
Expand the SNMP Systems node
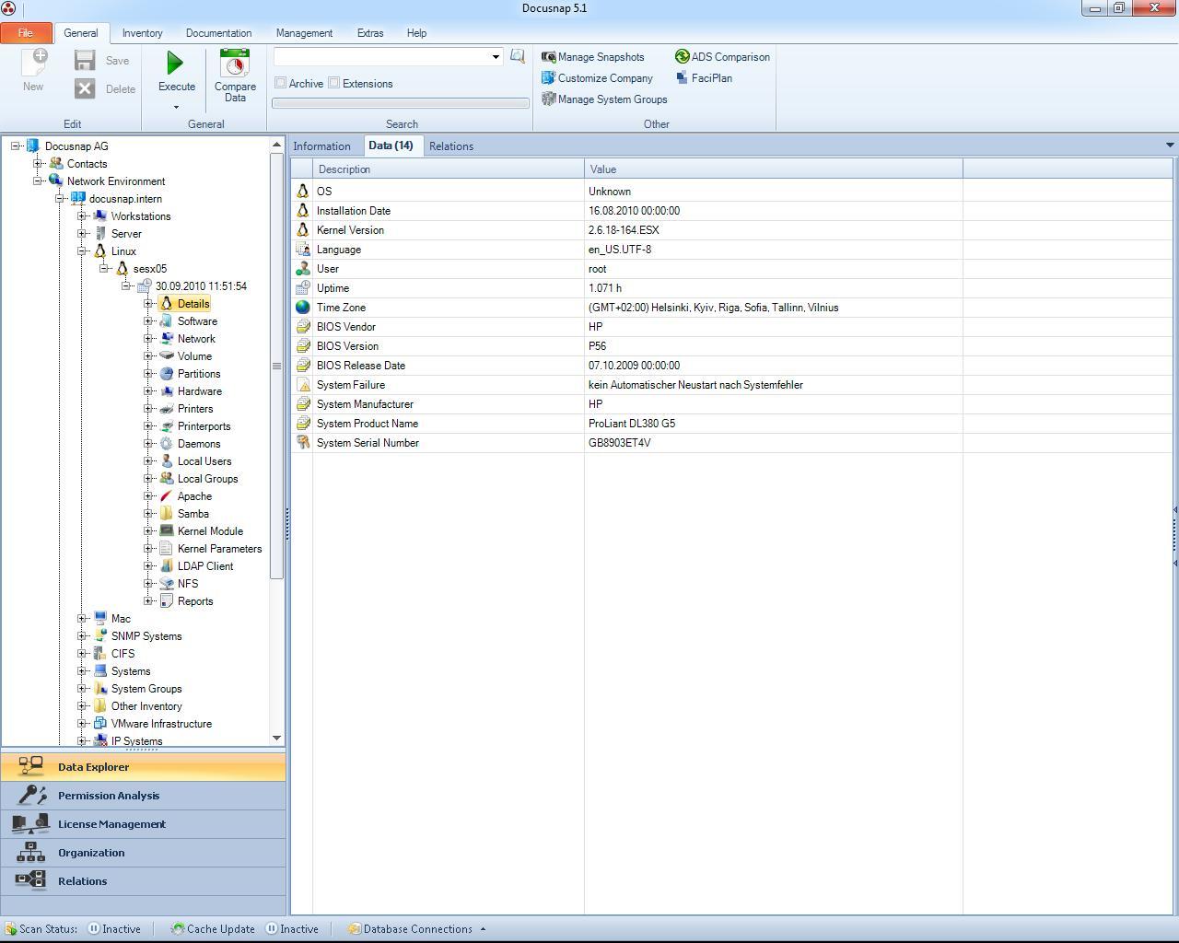tap(82, 636)
